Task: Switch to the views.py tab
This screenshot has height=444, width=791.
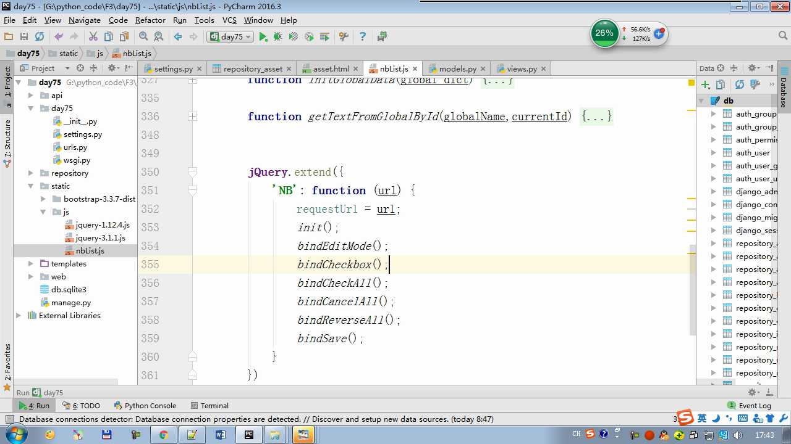Action: [522, 68]
